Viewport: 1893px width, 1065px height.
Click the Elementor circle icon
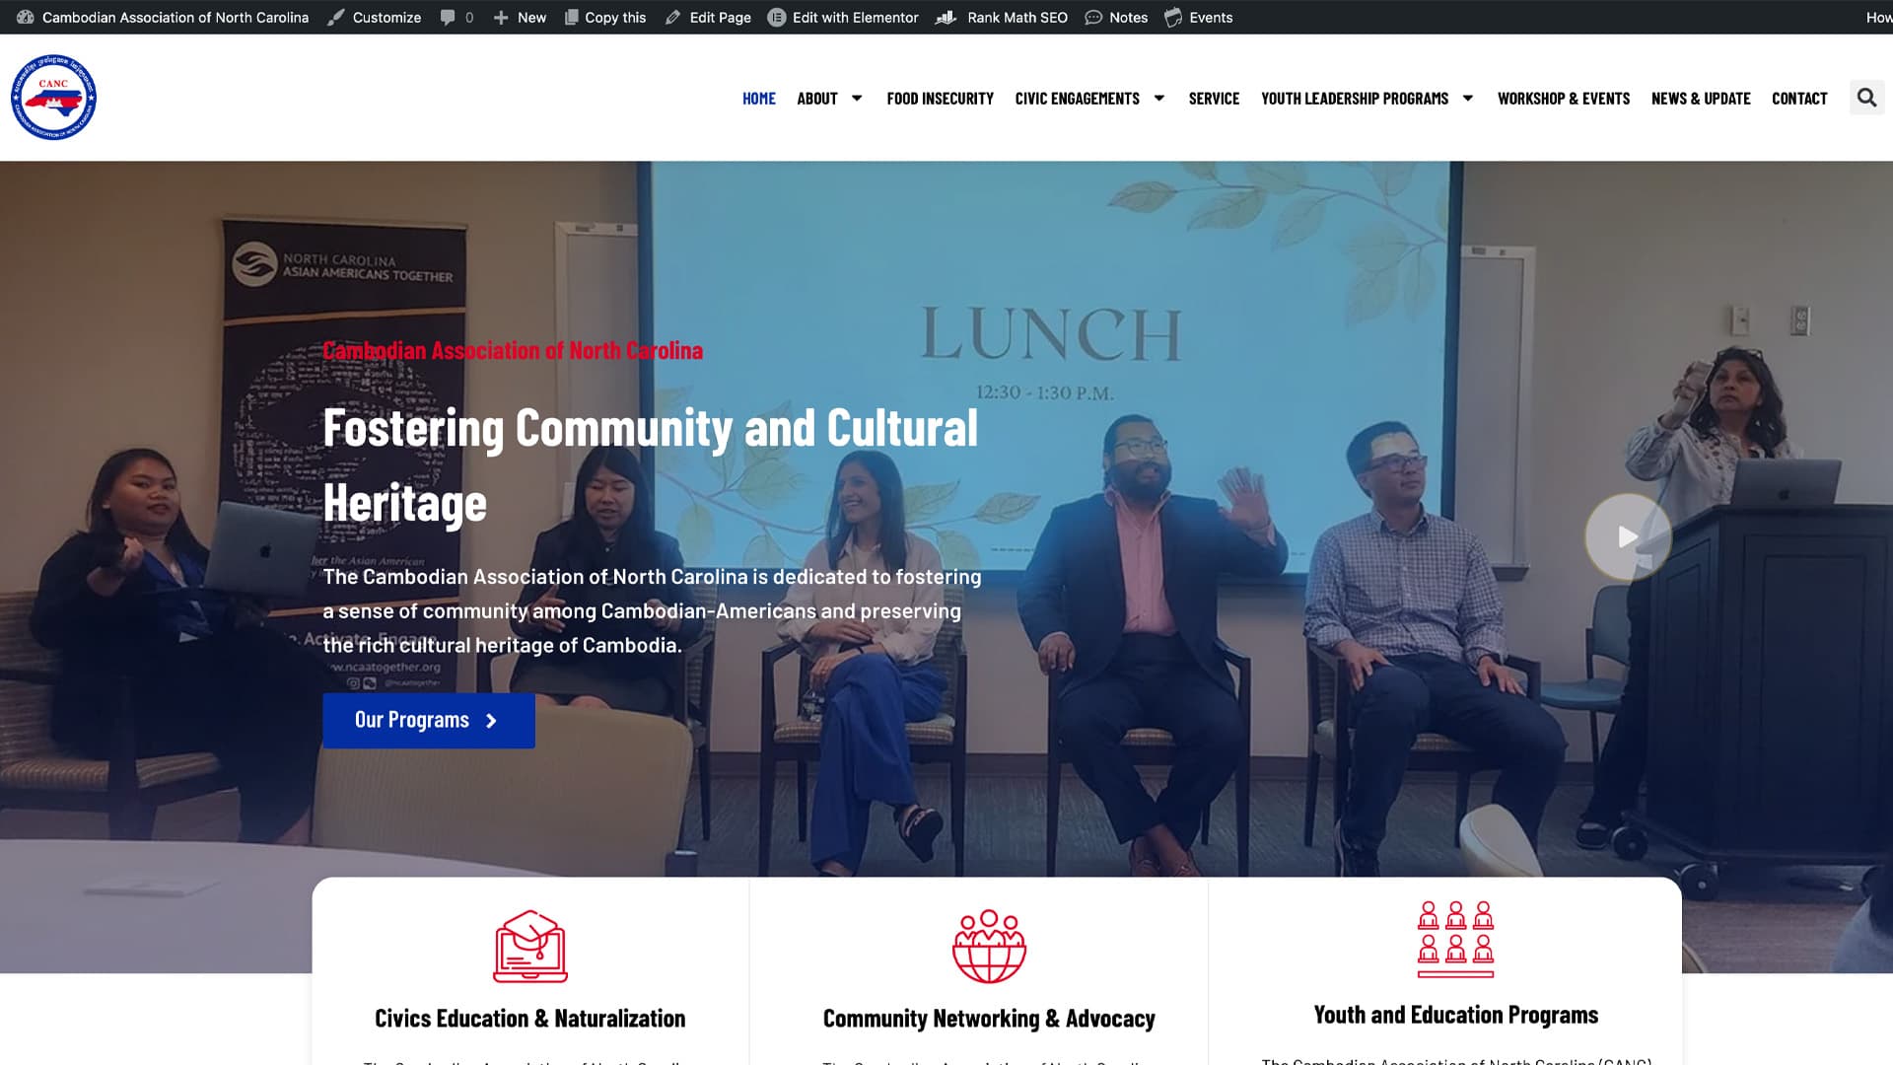[777, 17]
